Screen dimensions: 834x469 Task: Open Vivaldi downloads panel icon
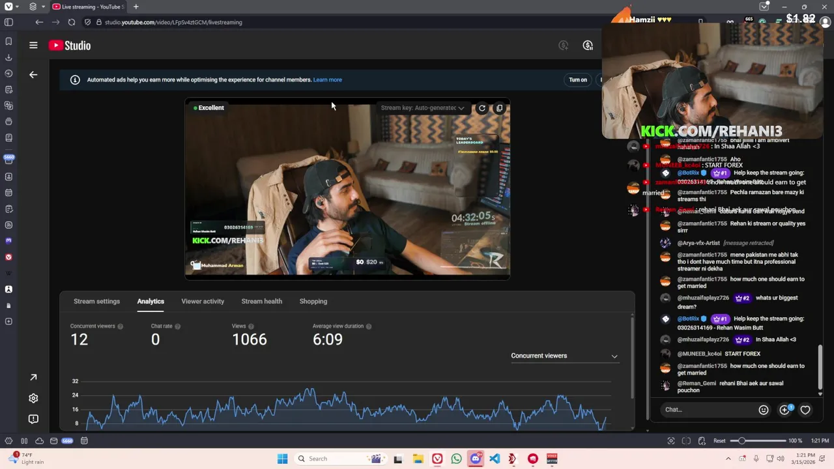coord(8,57)
